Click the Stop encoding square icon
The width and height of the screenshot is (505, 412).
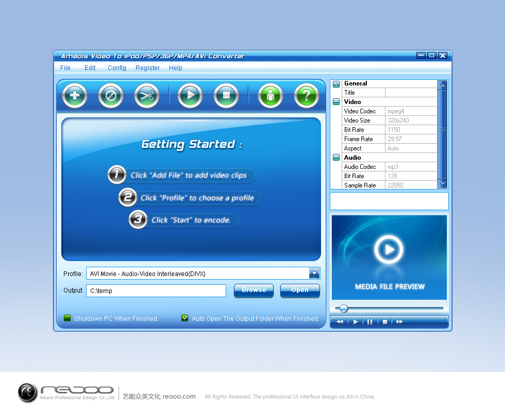(x=226, y=96)
